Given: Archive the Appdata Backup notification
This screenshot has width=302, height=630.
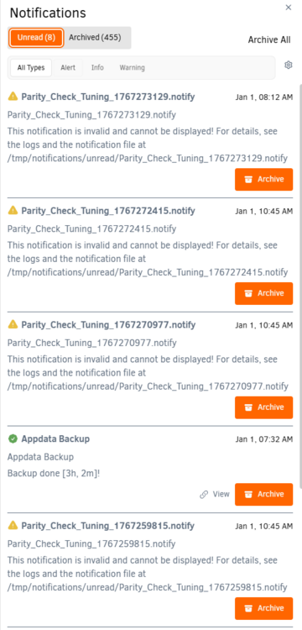Looking at the screenshot, I should [264, 494].
